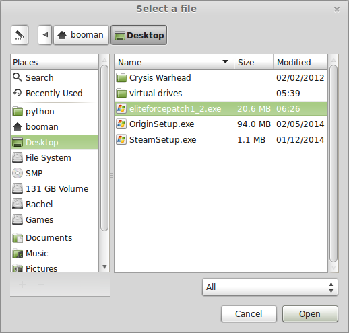Select the booman home path button
Screen dimensions: 349x333
pyautogui.click(x=81, y=35)
